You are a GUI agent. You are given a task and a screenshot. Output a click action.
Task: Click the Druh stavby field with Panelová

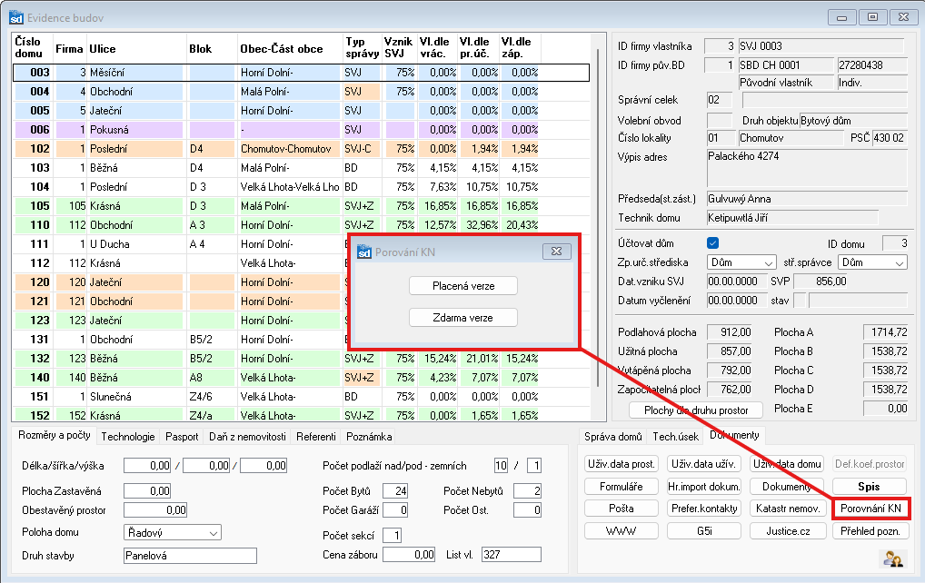(190, 555)
